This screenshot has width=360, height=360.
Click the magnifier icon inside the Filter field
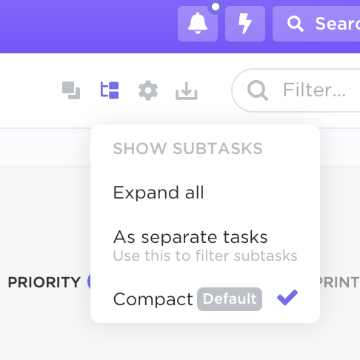258,90
